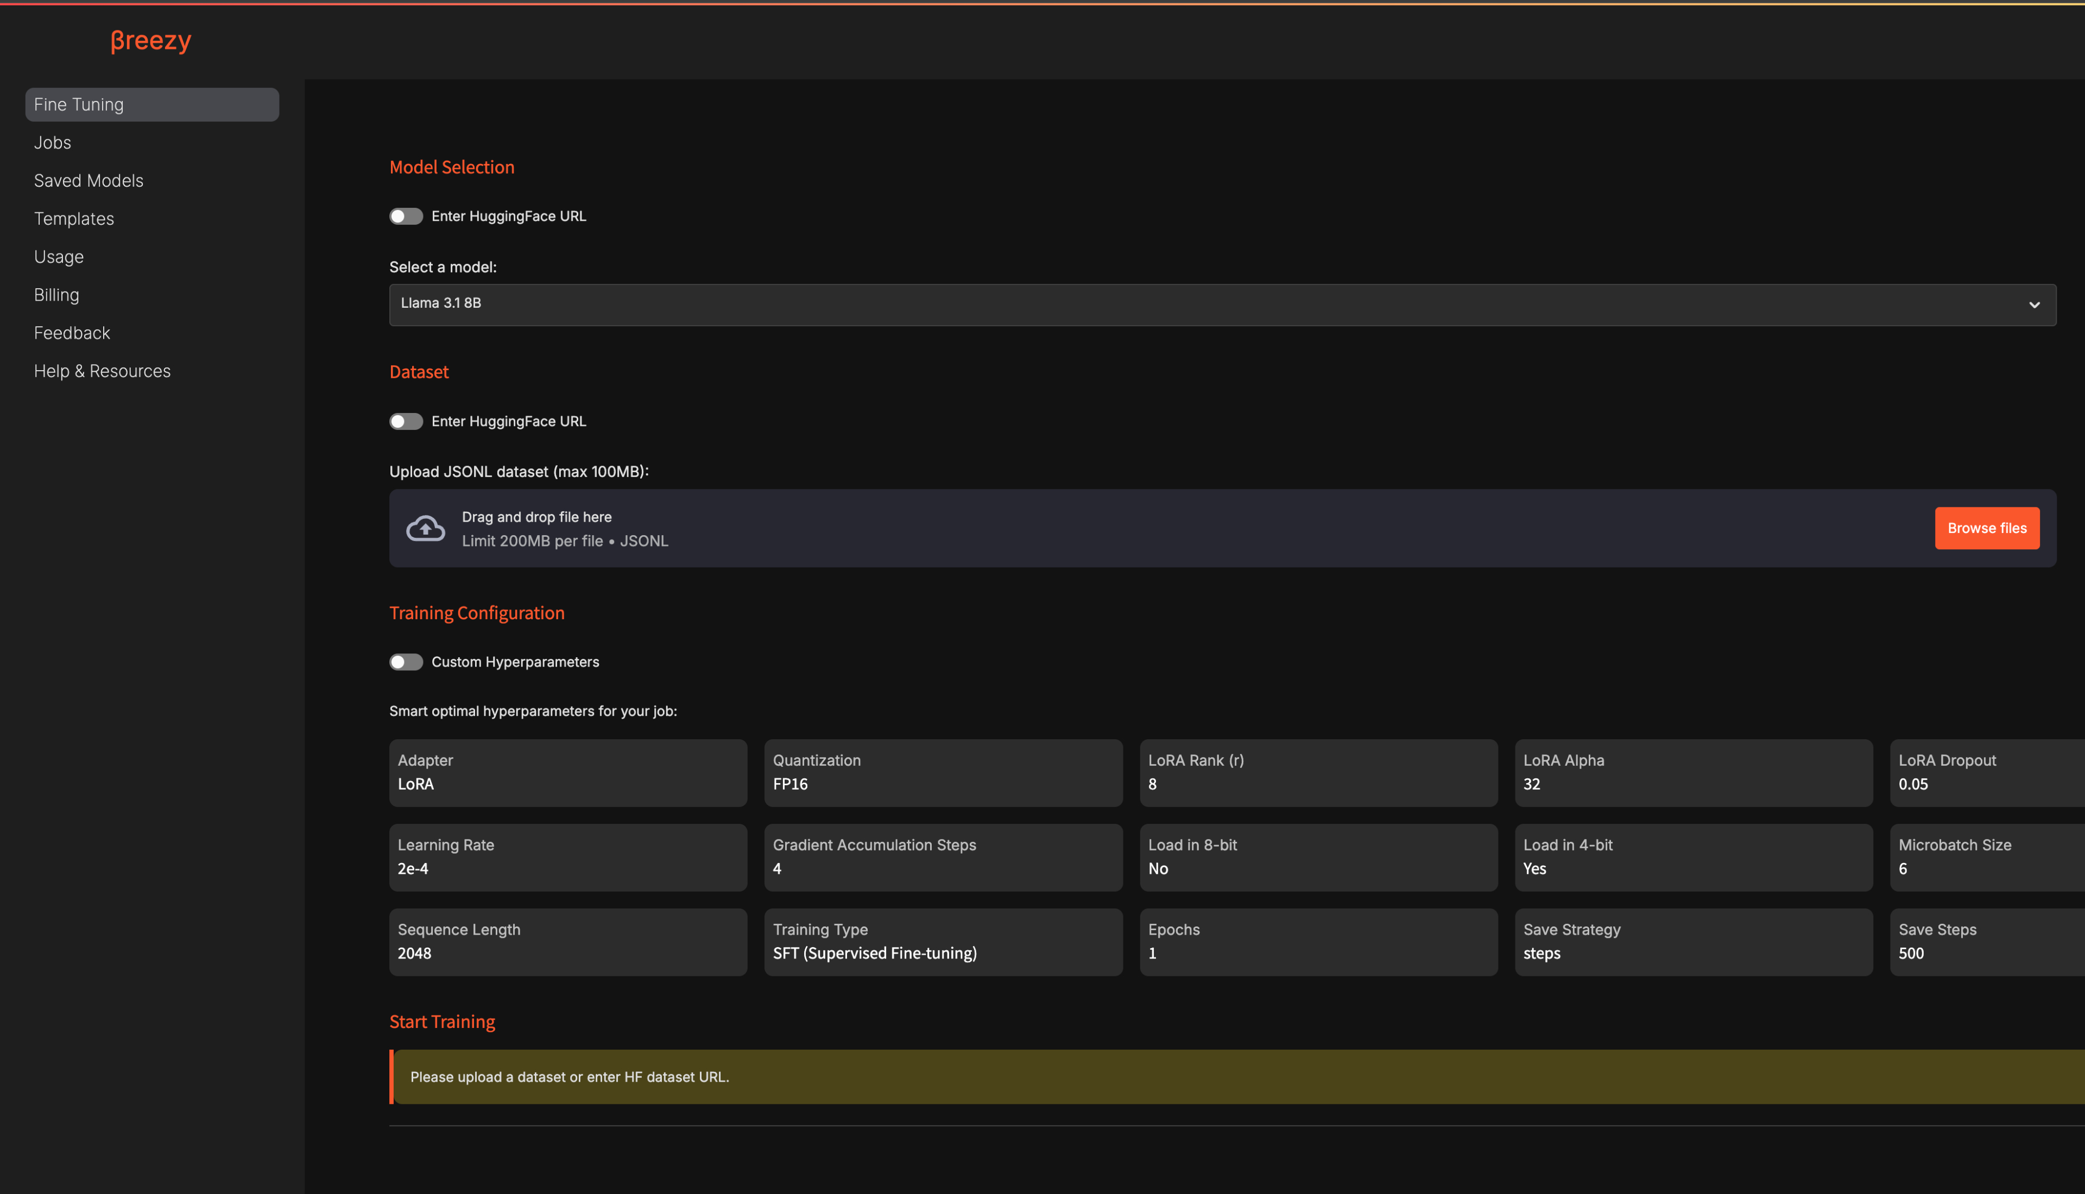This screenshot has height=1194, width=2085.
Task: Open the Jobs page in sidebar
Action: 53,143
